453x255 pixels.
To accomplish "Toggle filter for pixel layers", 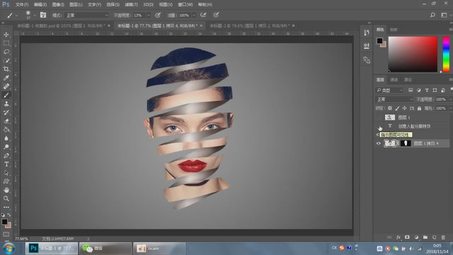I will coord(411,90).
